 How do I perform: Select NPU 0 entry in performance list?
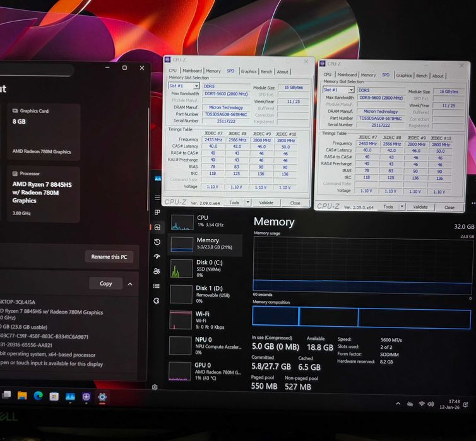[205, 346]
